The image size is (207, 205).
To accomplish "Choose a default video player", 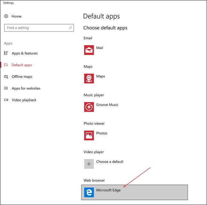I will click(x=110, y=162).
